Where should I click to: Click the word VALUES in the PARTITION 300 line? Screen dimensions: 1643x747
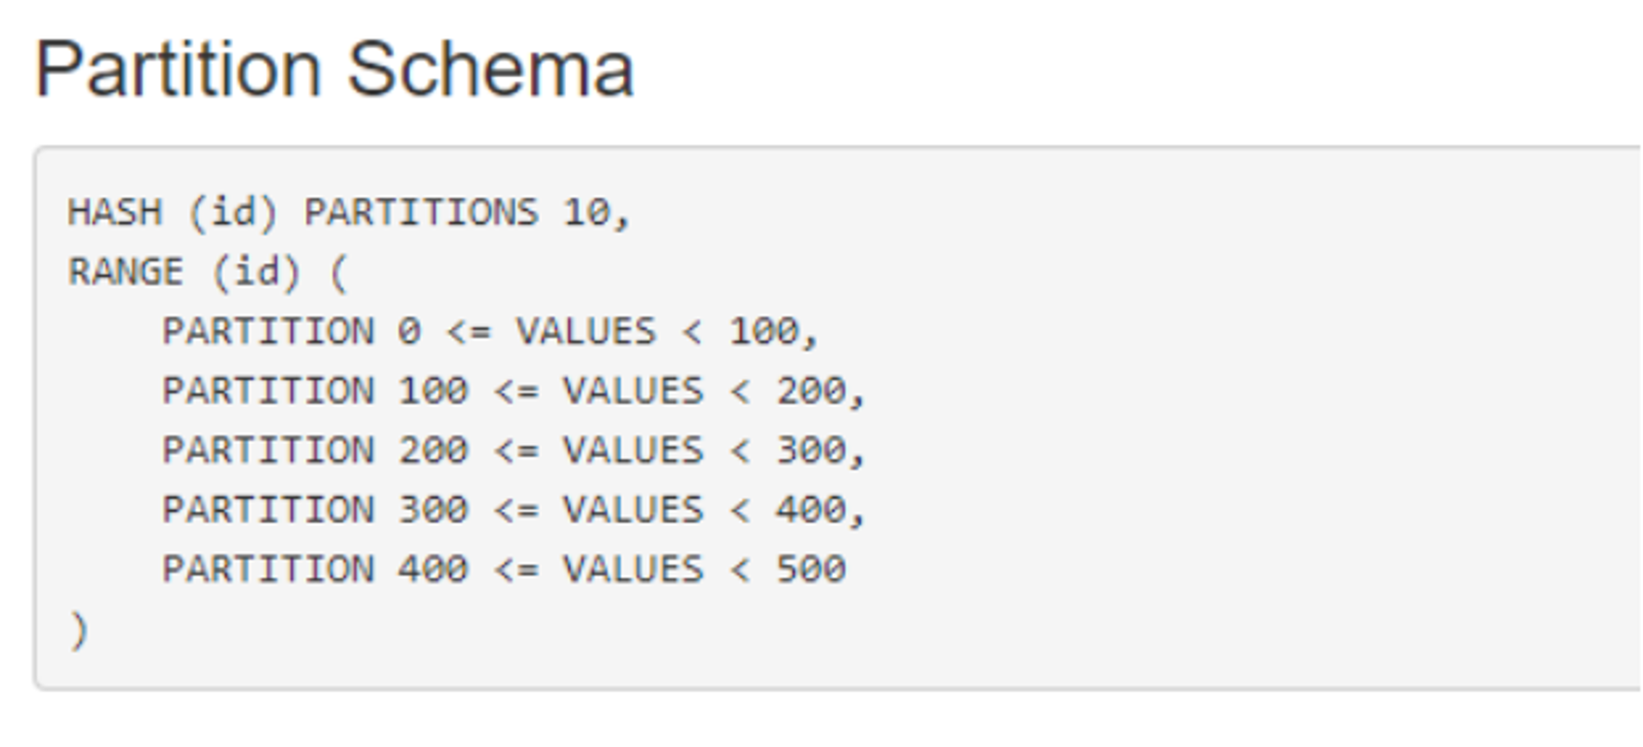point(633,510)
